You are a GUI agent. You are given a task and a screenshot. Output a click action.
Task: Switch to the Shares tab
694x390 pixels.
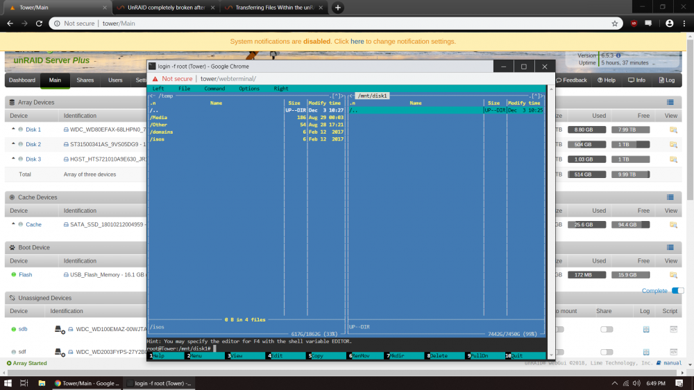85,80
